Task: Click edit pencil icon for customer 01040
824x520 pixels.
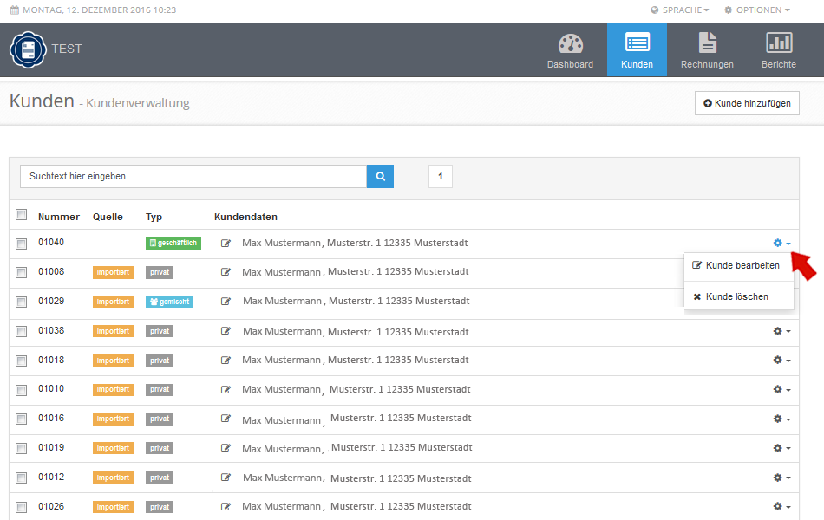Action: coord(226,244)
